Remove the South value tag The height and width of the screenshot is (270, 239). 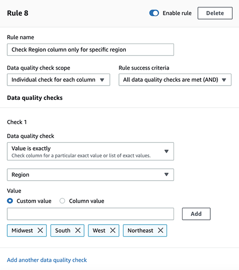coord(78,230)
